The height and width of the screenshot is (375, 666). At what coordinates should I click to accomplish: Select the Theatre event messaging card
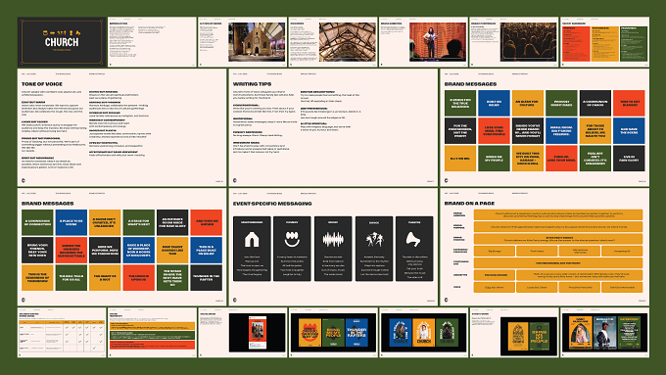click(414, 249)
